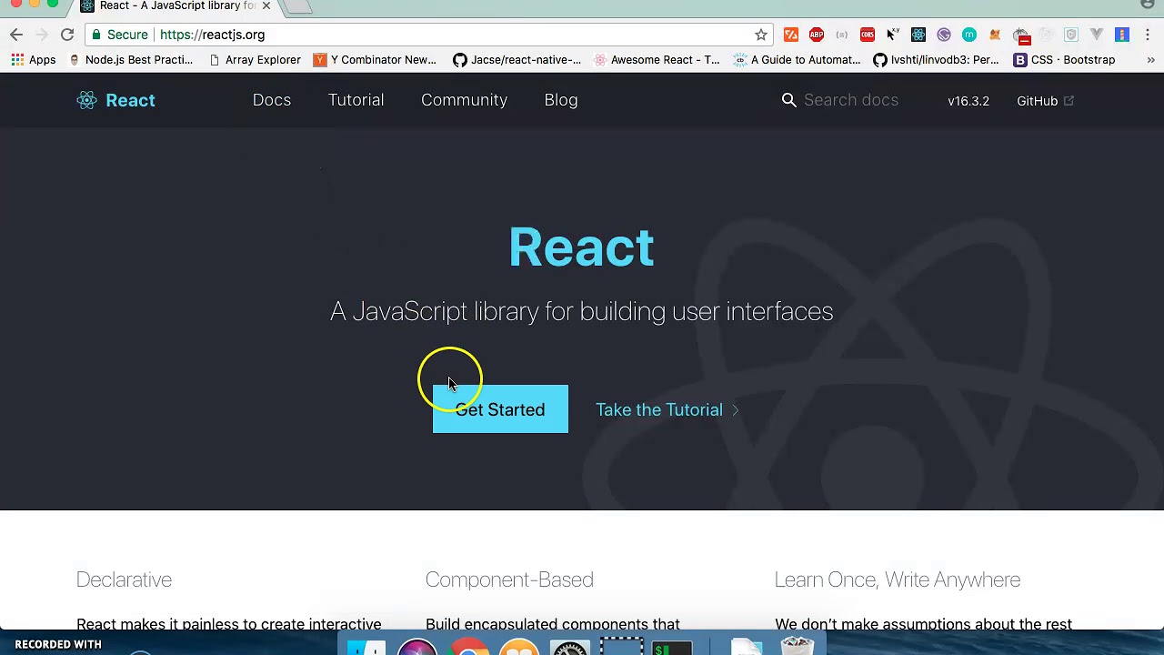
Task: Launch Siri from the Dock
Action: coord(417,649)
